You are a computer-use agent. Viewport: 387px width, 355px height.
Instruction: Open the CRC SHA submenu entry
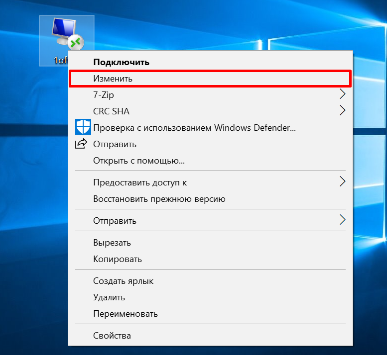(x=210, y=111)
